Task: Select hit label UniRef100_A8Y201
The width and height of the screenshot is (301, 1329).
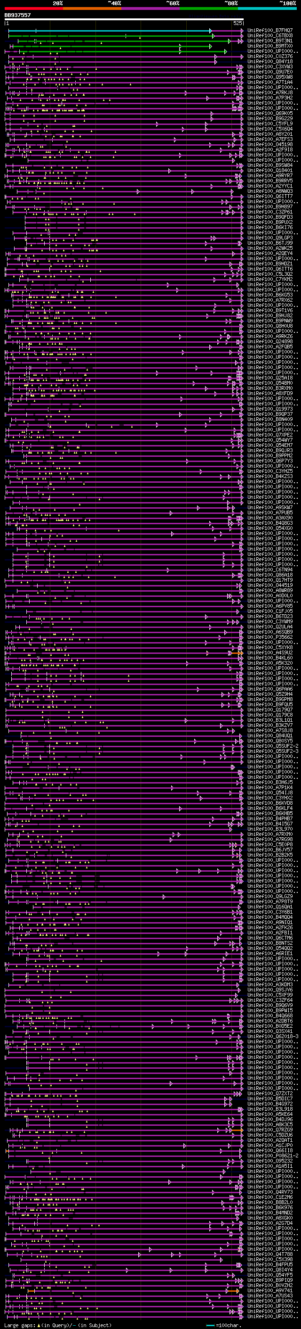Action: (x=270, y=134)
